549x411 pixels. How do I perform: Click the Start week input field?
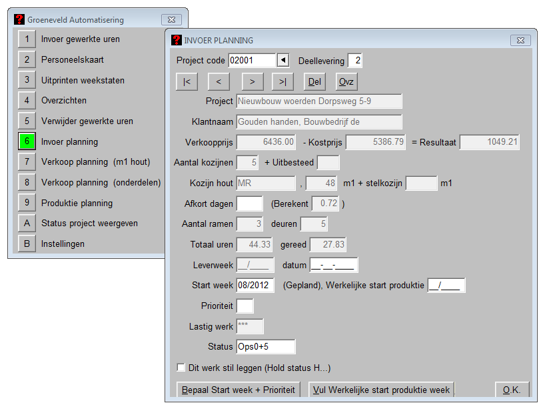tap(255, 286)
